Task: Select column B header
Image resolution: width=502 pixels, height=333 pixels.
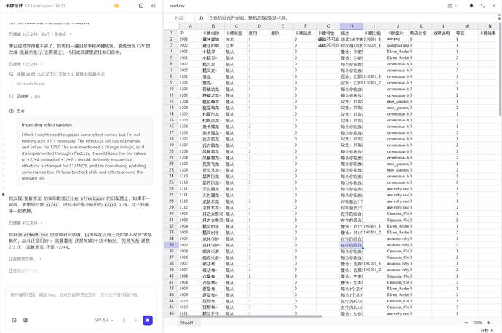Action: pos(213,26)
